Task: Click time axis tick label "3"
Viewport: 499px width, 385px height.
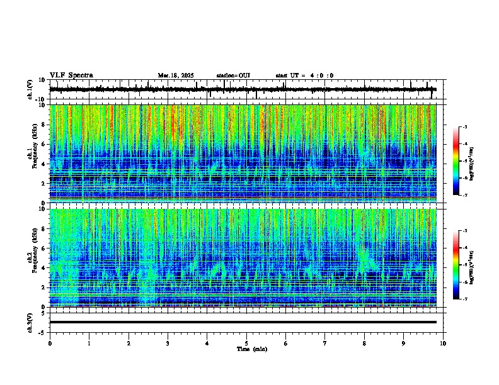Action: [168, 343]
